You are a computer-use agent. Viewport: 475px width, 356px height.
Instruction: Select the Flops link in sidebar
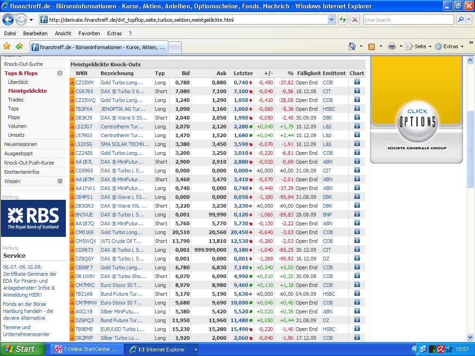[x=14, y=117]
